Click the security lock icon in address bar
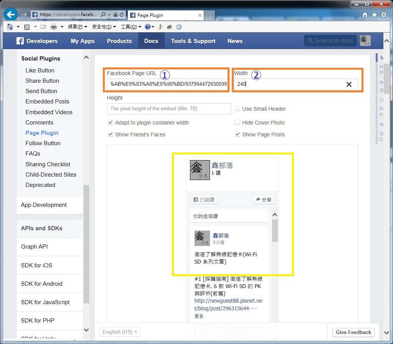Viewport: 393px width, 344px height. [x=115, y=15]
